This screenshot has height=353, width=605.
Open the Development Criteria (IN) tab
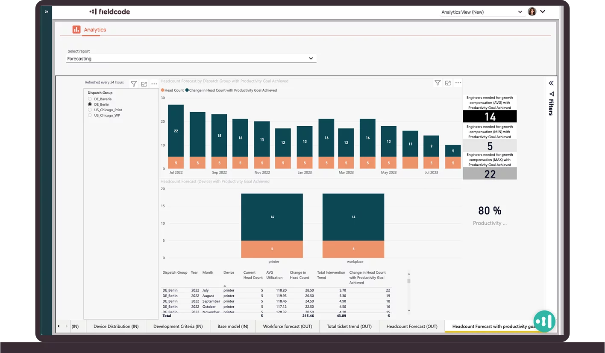coord(178,327)
